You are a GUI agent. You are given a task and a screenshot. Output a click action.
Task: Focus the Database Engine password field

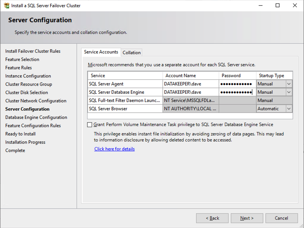[237, 92]
